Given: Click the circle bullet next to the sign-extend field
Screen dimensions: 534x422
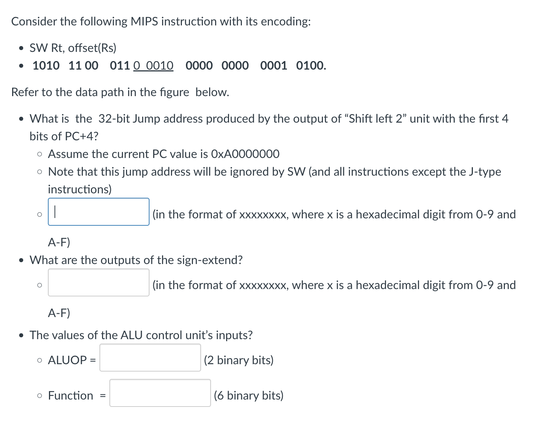Looking at the screenshot, I should 39,285.
